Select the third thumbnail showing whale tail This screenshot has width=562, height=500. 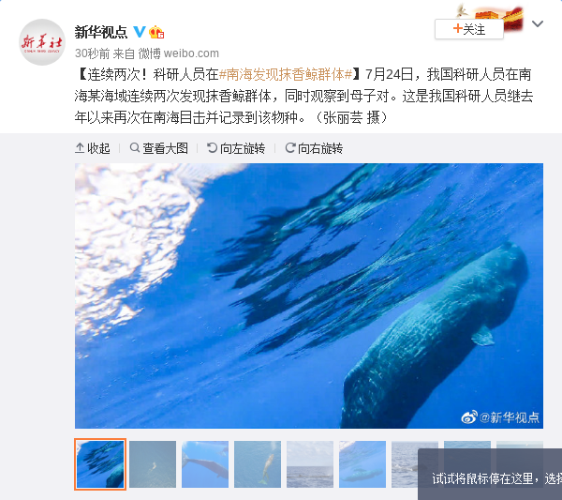[205, 464]
